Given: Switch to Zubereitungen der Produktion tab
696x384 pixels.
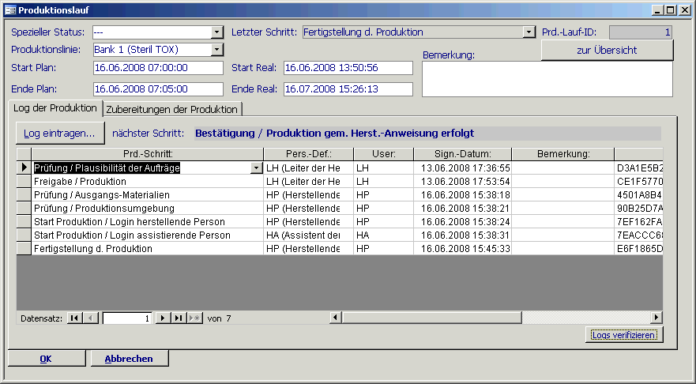Looking at the screenshot, I should tap(171, 109).
